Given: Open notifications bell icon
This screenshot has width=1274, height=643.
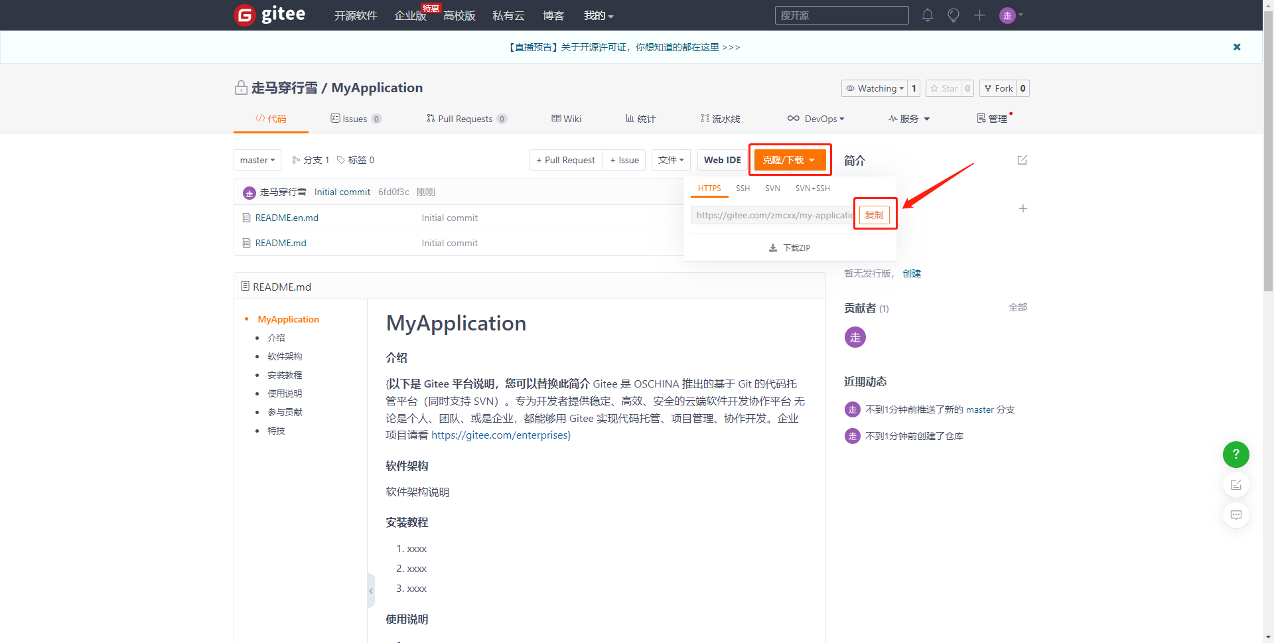Looking at the screenshot, I should [x=928, y=15].
